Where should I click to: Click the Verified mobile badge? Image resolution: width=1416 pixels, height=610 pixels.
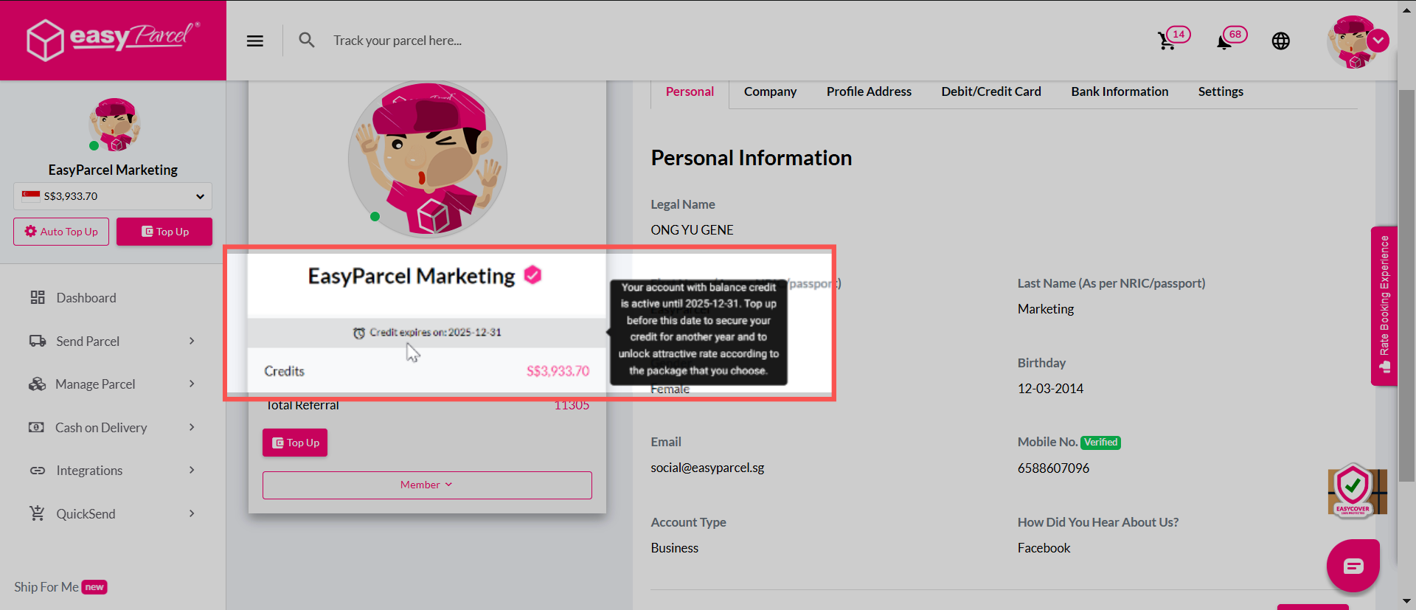(x=1101, y=443)
